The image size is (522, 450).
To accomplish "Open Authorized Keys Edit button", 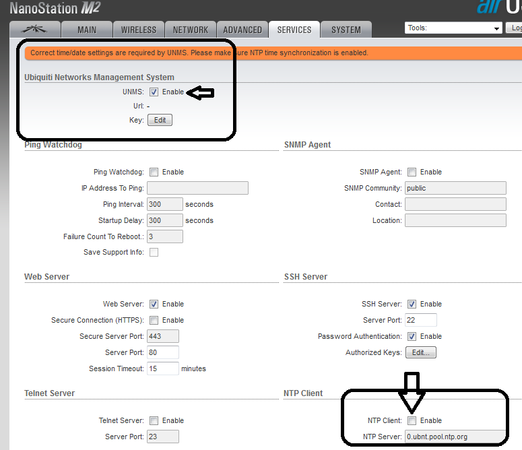I will tap(421, 352).
